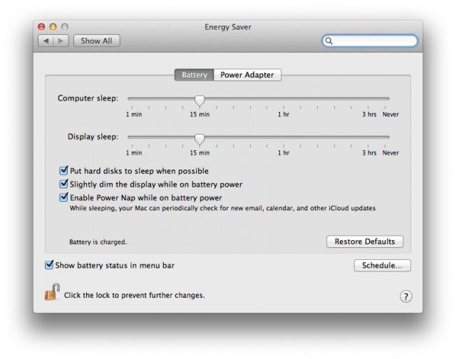This screenshot has height=359, width=456.
Task: Go forward with the right arrow button
Action: pyautogui.click(x=61, y=41)
